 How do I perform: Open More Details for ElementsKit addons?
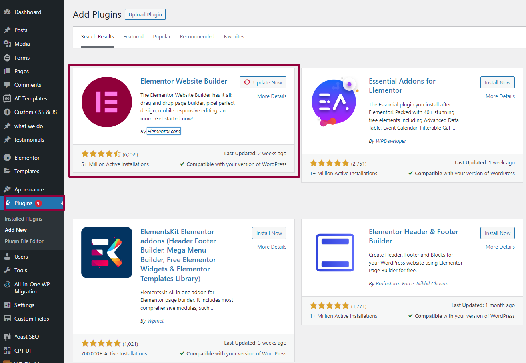pyautogui.click(x=272, y=247)
